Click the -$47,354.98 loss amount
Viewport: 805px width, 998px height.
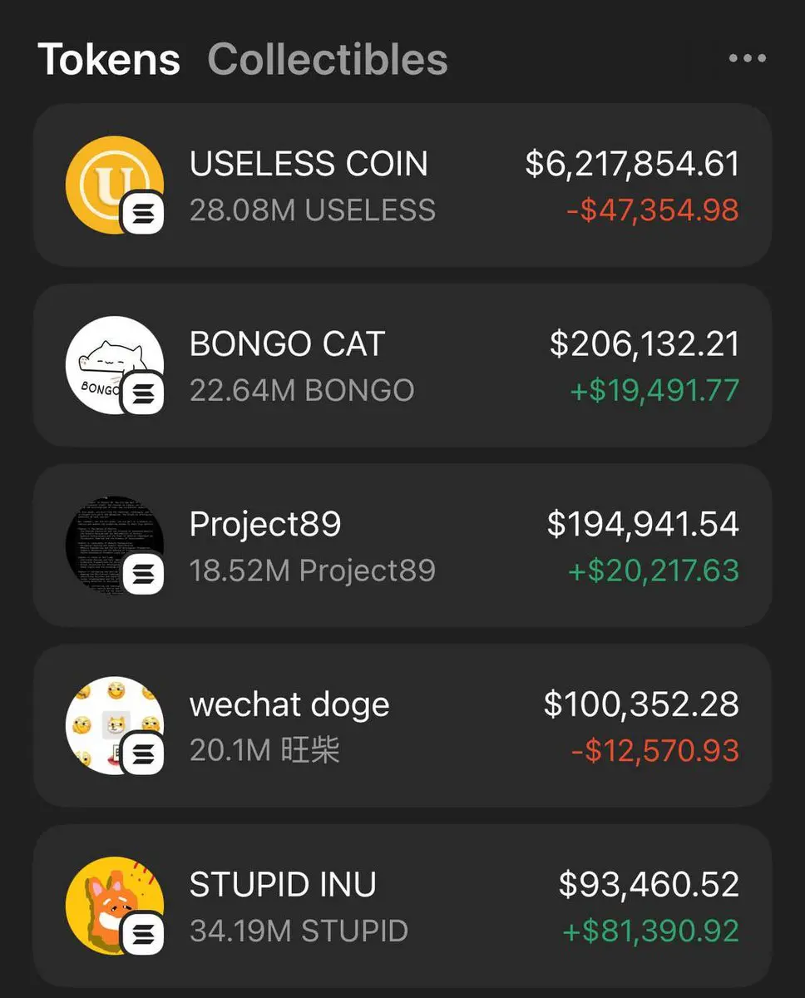coord(652,209)
